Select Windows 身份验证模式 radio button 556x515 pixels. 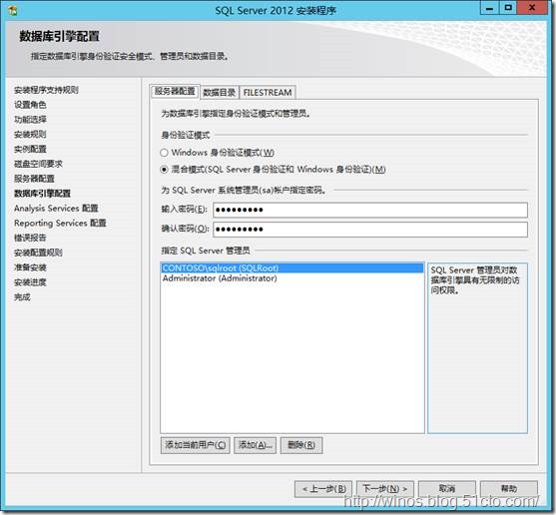(x=164, y=153)
